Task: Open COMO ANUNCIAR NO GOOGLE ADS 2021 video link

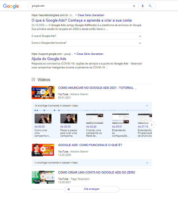Action: [97, 88]
